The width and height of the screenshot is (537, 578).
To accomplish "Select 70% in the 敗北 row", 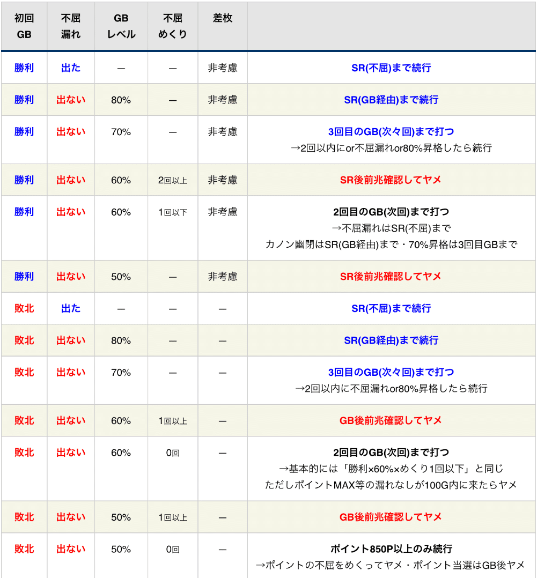I will click(121, 373).
